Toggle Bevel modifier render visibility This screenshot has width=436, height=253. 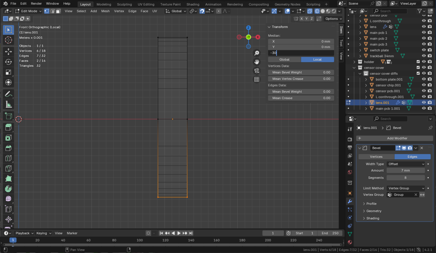point(410,148)
